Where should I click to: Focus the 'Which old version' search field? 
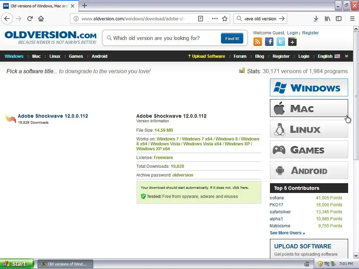163,38
